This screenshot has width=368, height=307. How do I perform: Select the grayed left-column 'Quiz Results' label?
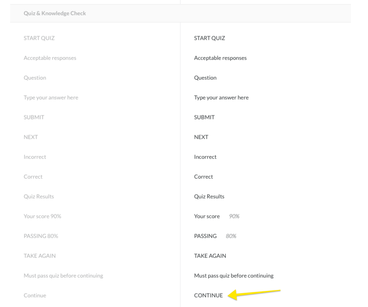tap(39, 197)
